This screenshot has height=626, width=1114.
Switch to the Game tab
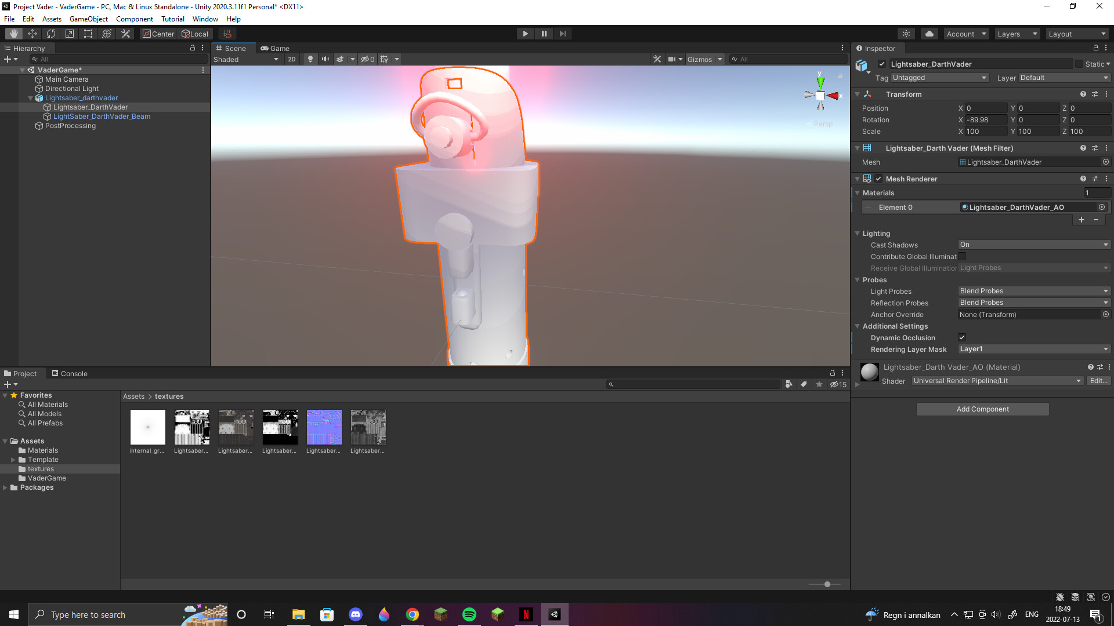tap(275, 48)
